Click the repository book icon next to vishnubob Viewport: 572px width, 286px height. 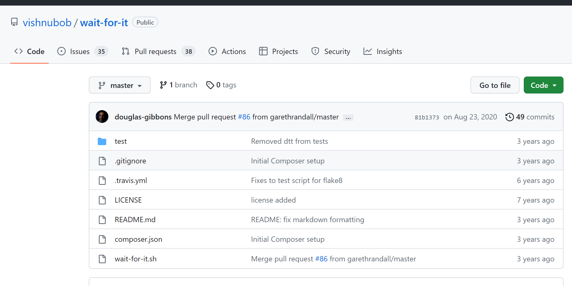tap(14, 22)
